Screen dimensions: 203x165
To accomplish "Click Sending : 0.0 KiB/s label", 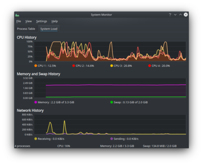I will (126, 139).
